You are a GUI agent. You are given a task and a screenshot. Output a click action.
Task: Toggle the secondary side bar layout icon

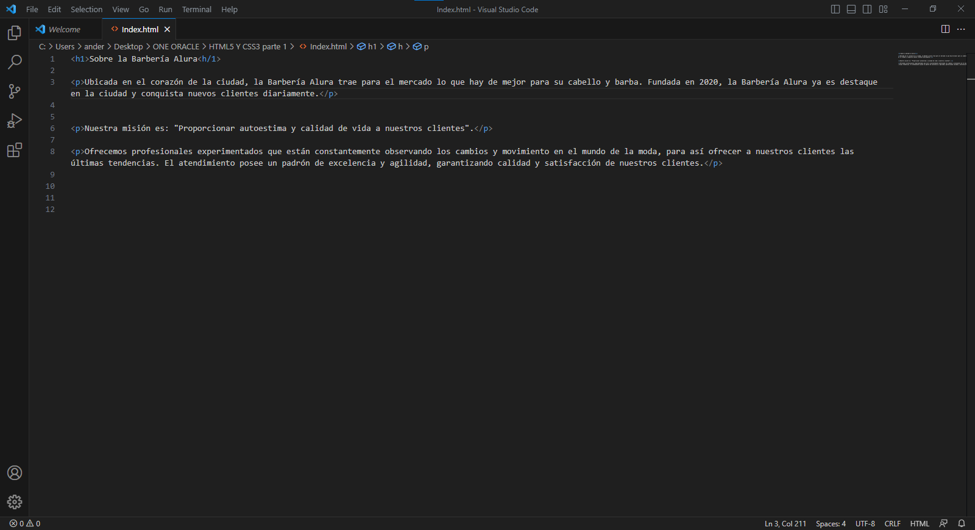click(x=867, y=9)
